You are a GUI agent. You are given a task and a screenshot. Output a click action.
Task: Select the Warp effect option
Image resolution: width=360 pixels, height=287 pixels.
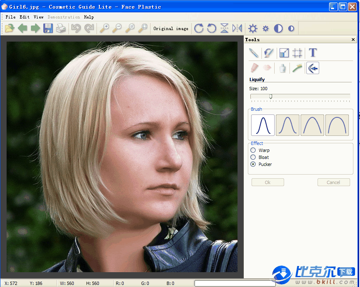pyautogui.click(x=253, y=150)
